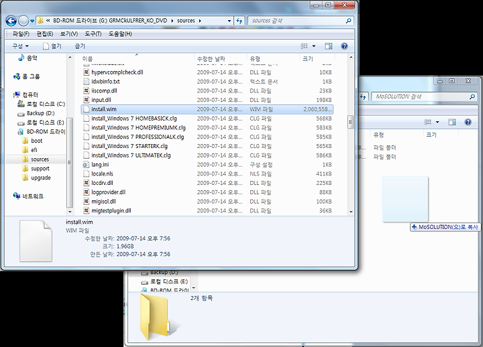This screenshot has width=483, height=347.
Task: Click the install.wim file icon in details pane
Action: (x=36, y=241)
